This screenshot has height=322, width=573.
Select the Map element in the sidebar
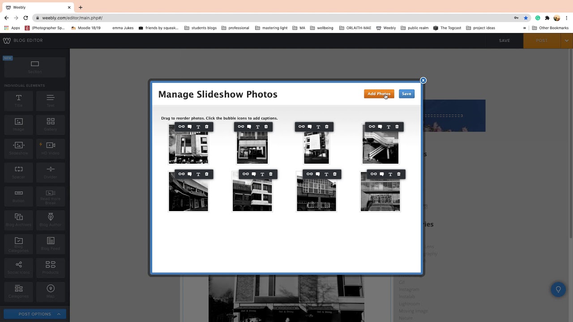click(x=51, y=291)
